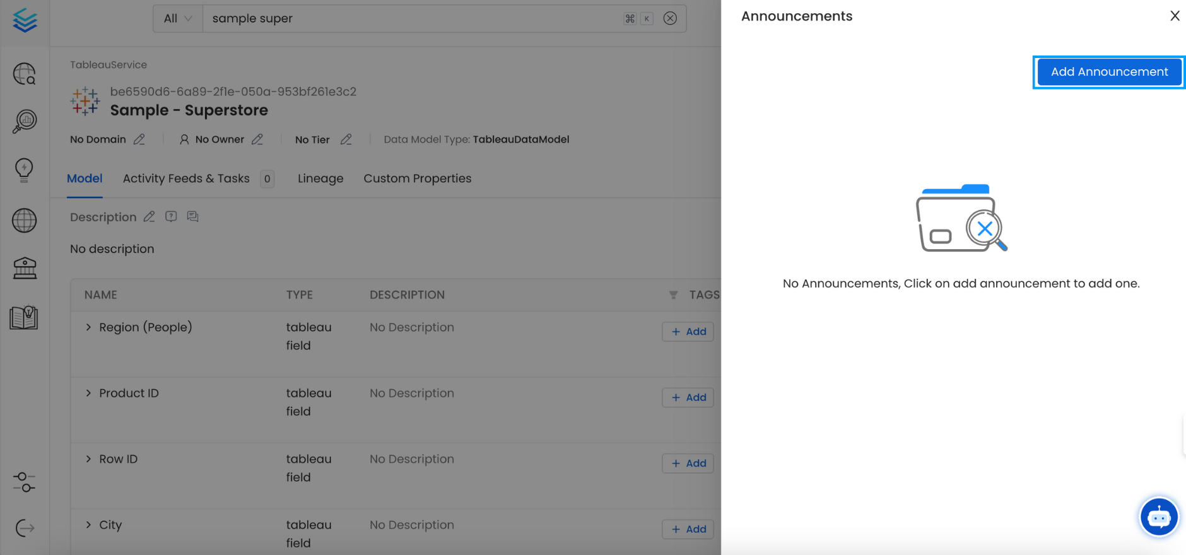Add a tag to City

coord(688,529)
